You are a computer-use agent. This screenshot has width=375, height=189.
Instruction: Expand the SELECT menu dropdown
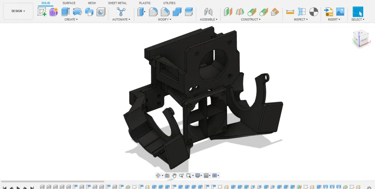click(358, 19)
